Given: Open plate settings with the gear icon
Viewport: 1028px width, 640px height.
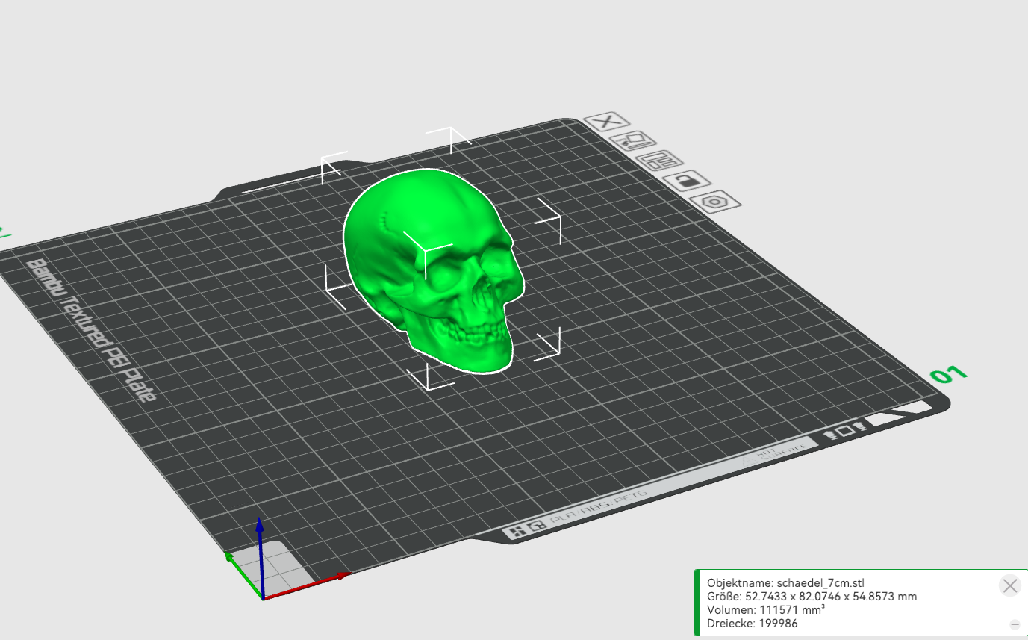Looking at the screenshot, I should pyautogui.click(x=714, y=202).
